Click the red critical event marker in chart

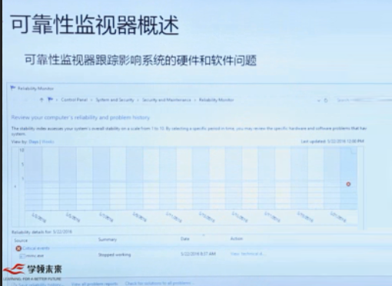tap(348, 184)
